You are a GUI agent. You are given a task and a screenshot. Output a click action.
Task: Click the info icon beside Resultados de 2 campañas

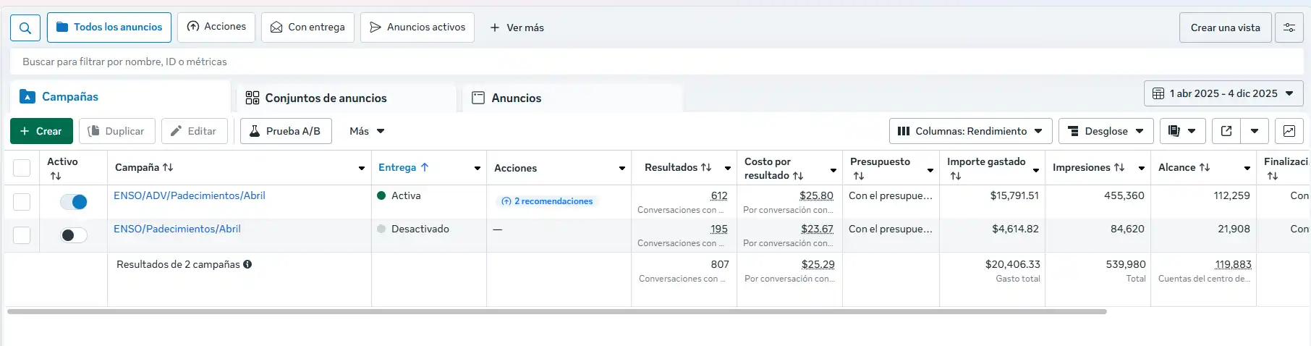coord(247,264)
